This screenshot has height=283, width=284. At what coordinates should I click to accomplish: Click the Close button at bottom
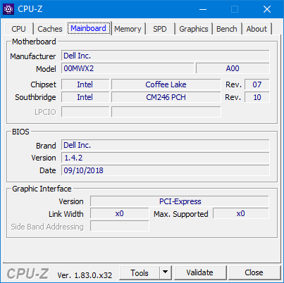point(254,272)
